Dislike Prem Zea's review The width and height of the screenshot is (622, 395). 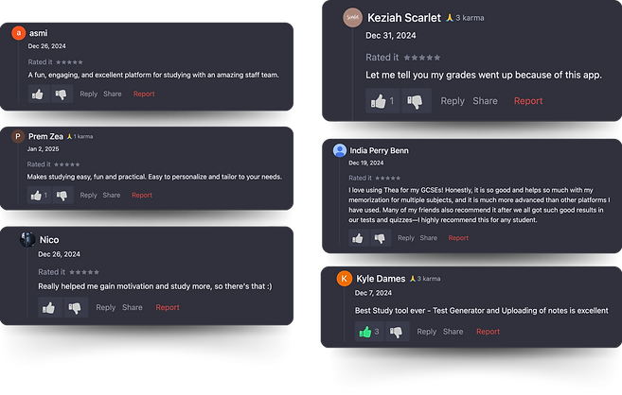pos(62,196)
